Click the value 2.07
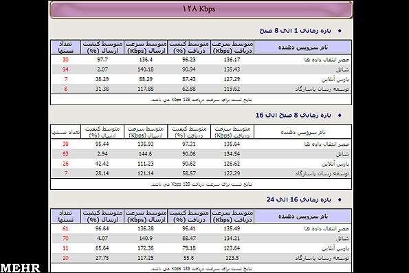This screenshot has width=409, height=273. [x=102, y=69]
